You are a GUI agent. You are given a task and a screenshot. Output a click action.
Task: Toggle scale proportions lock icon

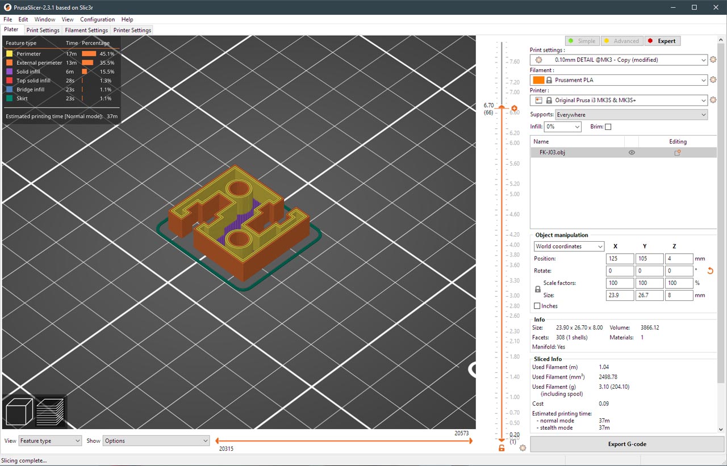point(538,289)
